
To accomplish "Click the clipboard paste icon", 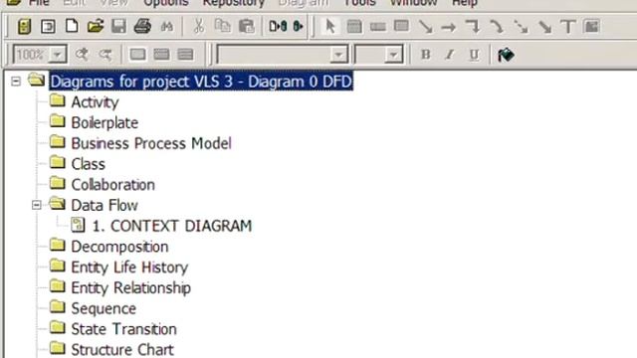I will 246,27.
